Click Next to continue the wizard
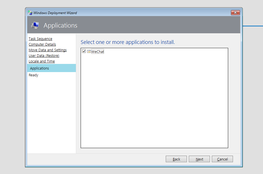The height and width of the screenshot is (174, 263). (x=199, y=159)
